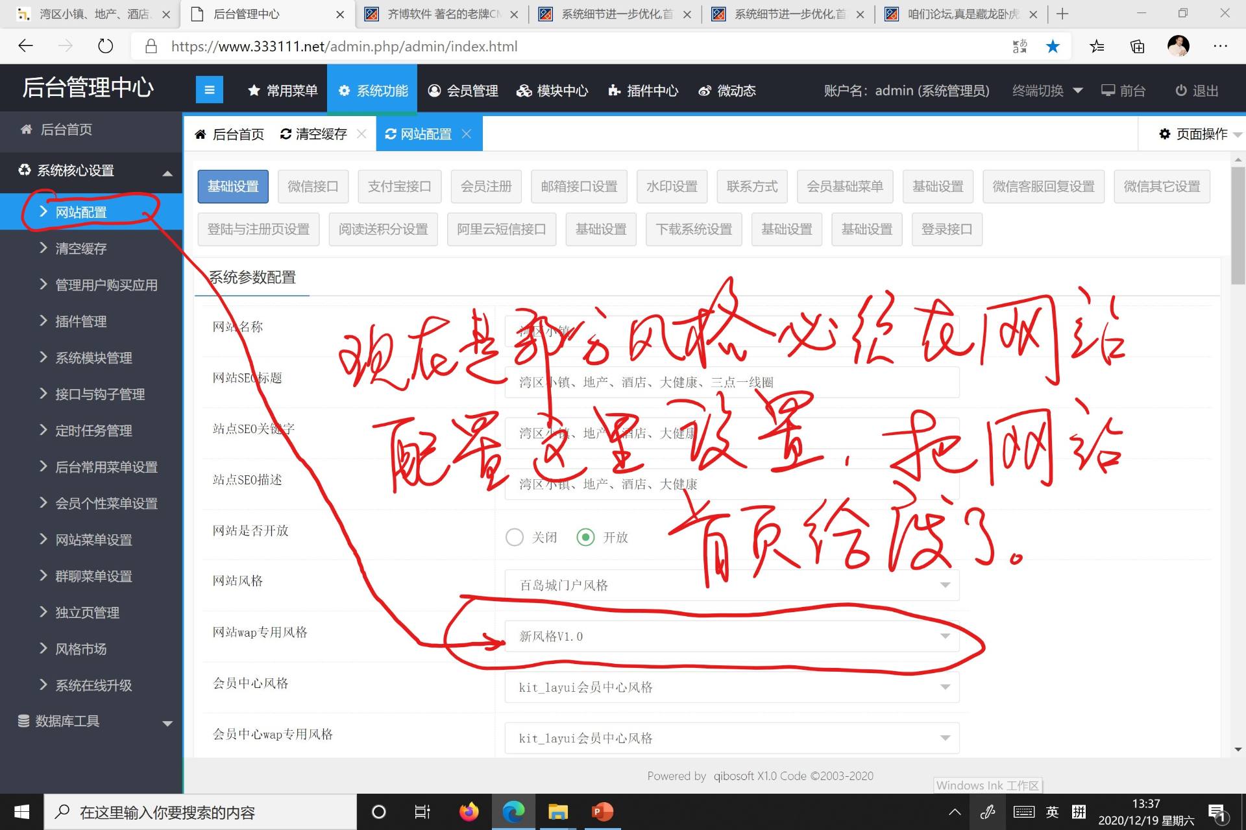Click the 退出 logout power icon

coord(1181,91)
